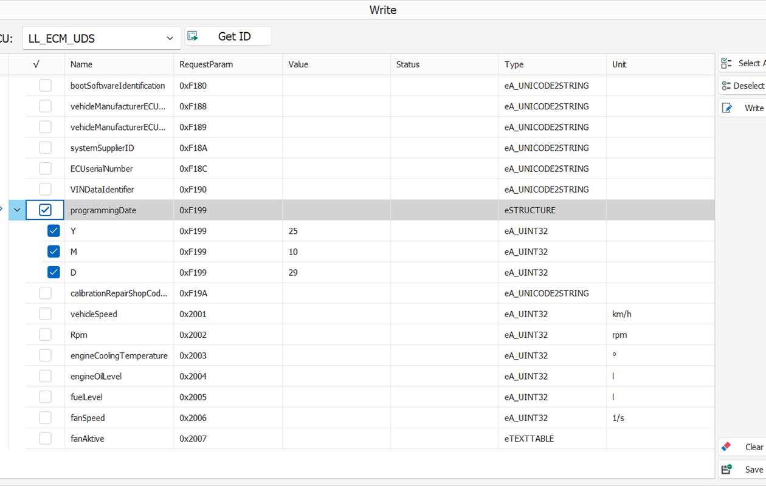The image size is (766, 486).
Task: Click the Deselect list icon
Action: pos(726,86)
